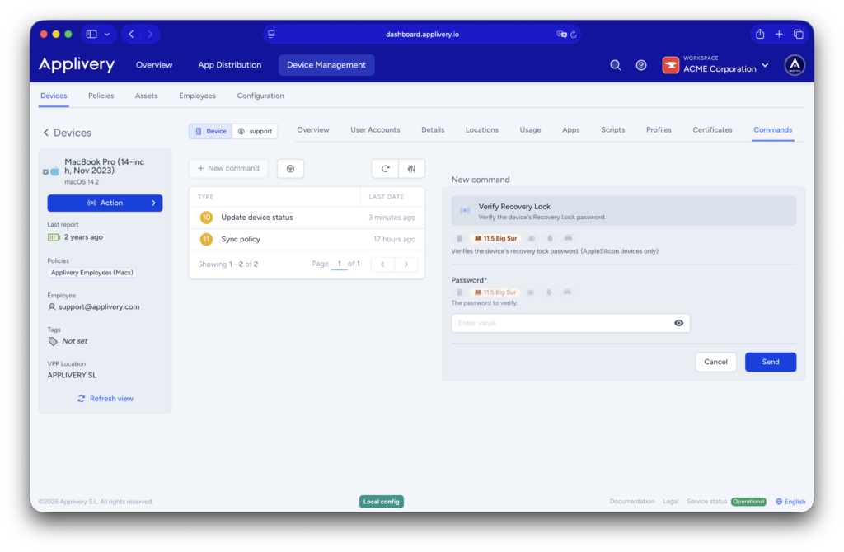Screen dimensions: 844x552
Task: Click the user avatar profile icon
Action: [794, 65]
